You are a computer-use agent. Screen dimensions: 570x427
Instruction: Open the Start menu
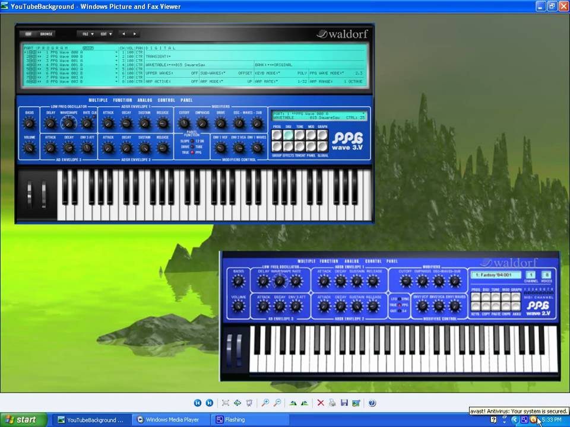pyautogui.click(x=24, y=420)
